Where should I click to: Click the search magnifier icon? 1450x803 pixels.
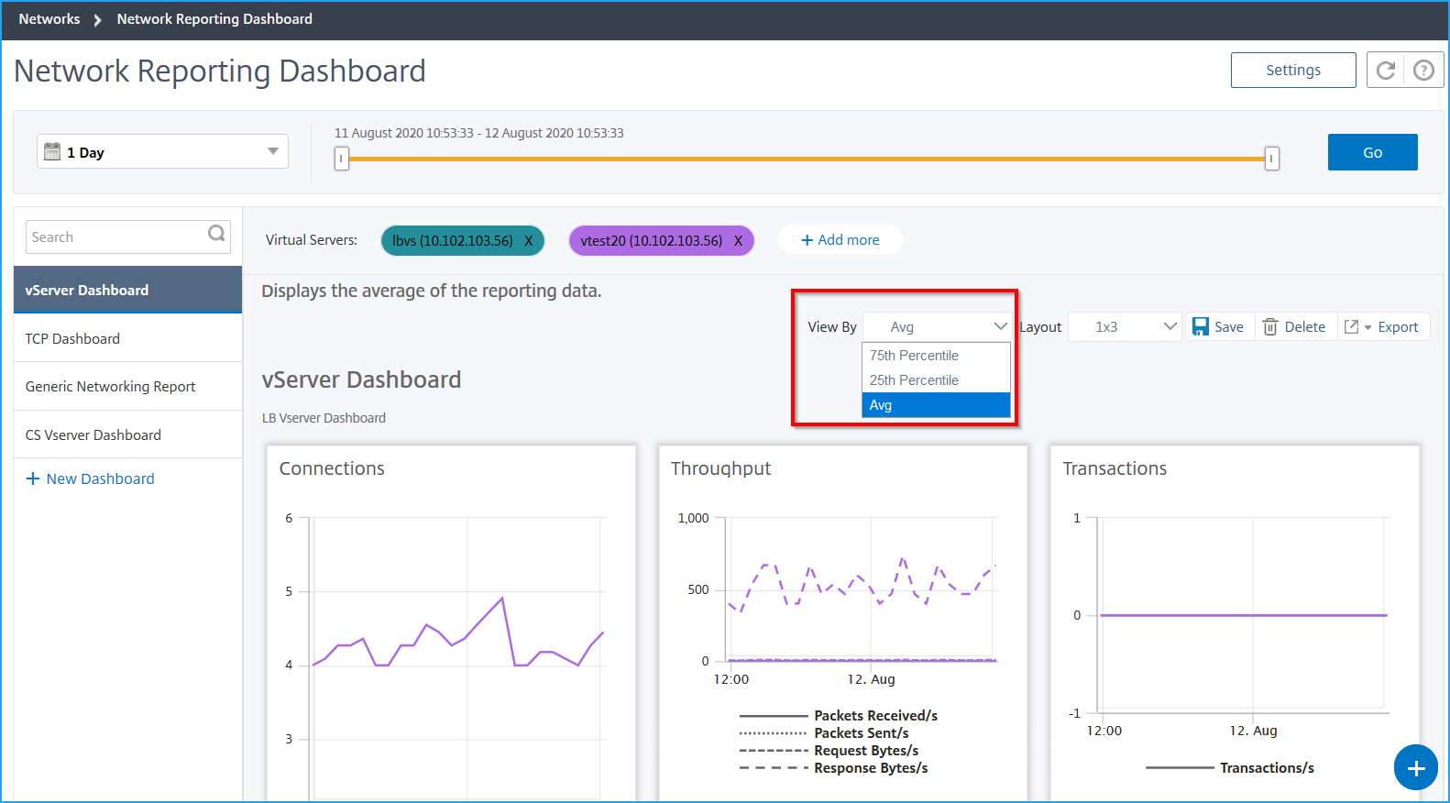(216, 234)
